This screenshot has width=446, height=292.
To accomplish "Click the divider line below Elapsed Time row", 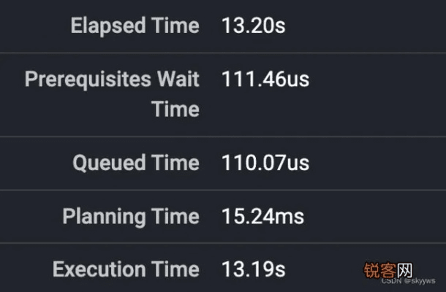I will coord(223,52).
